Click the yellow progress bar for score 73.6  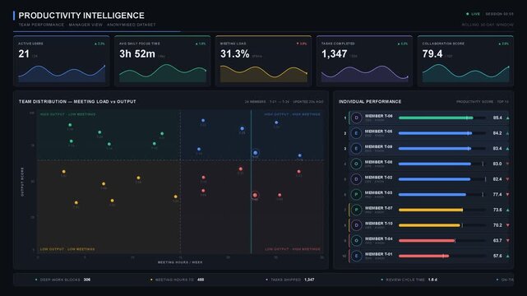(x=431, y=210)
